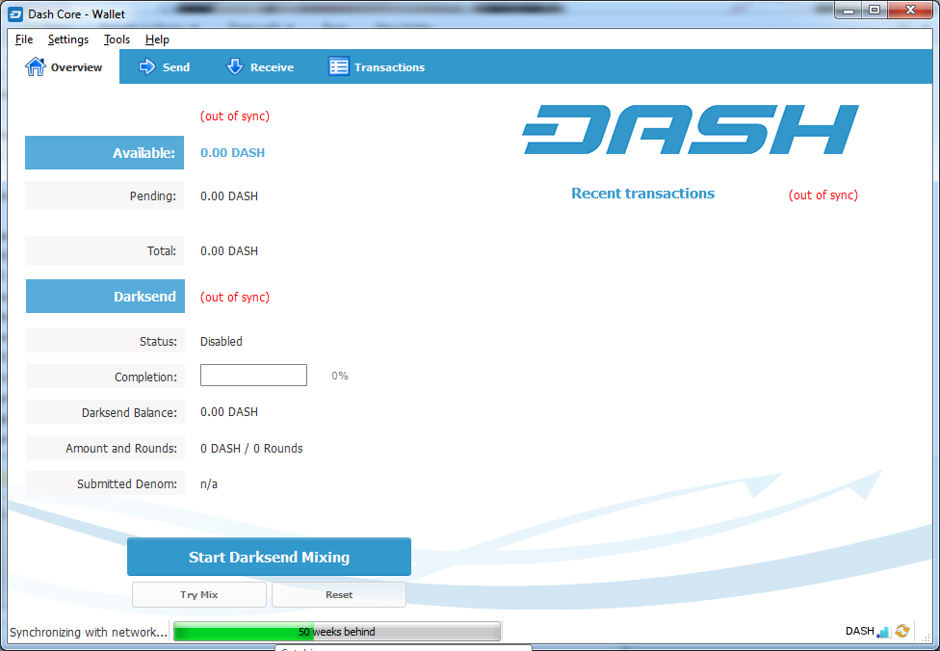Click the large DASH logo
Image resolution: width=940 pixels, height=651 pixels.
[690, 129]
